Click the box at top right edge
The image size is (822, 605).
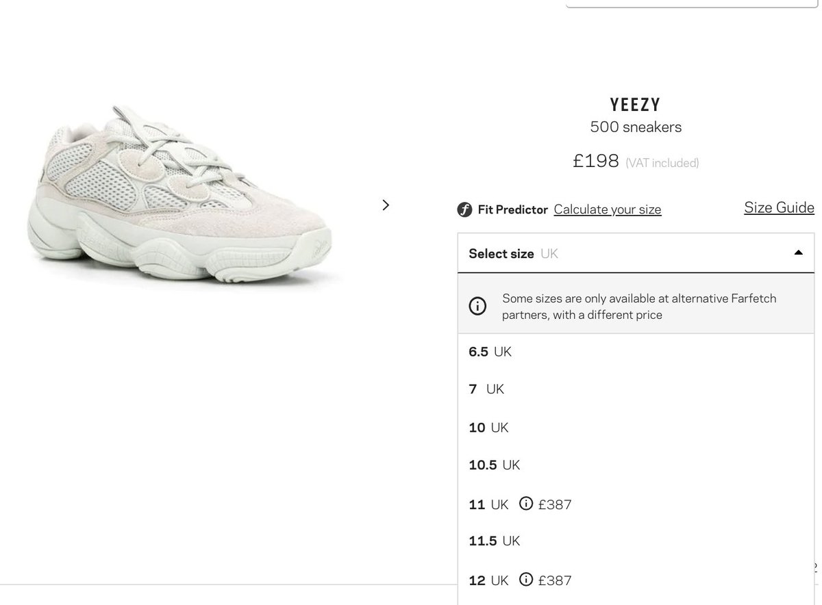pyautogui.click(x=693, y=3)
